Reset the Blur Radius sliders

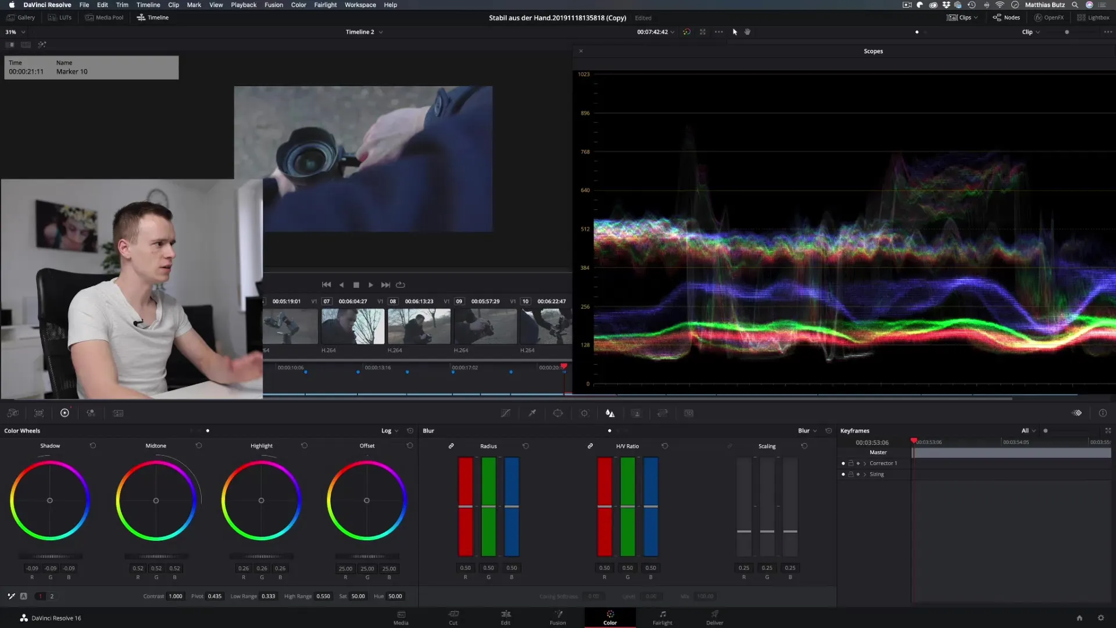point(525,446)
